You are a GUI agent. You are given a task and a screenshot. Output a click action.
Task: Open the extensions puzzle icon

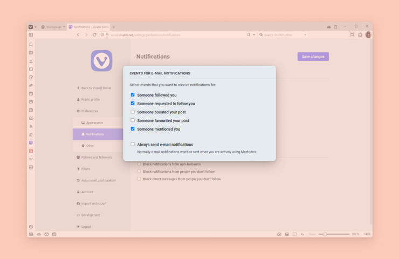point(360,35)
